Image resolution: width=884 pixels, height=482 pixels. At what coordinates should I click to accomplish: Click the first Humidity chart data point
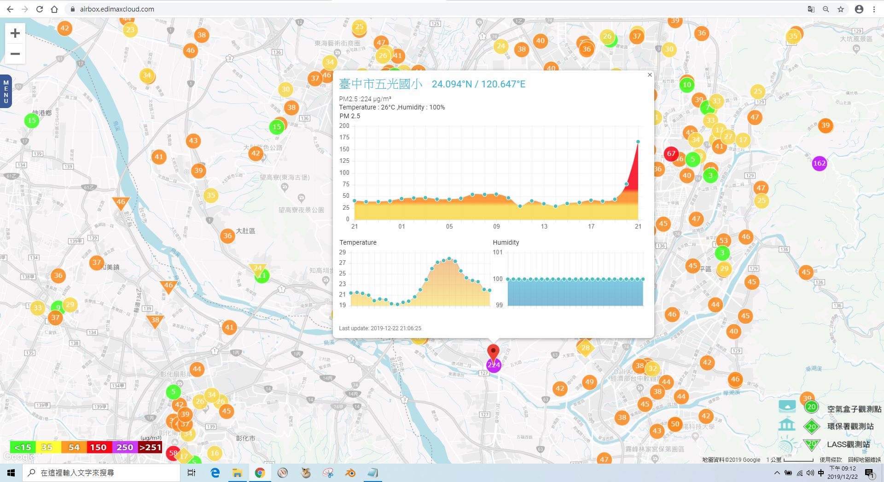tap(508, 279)
